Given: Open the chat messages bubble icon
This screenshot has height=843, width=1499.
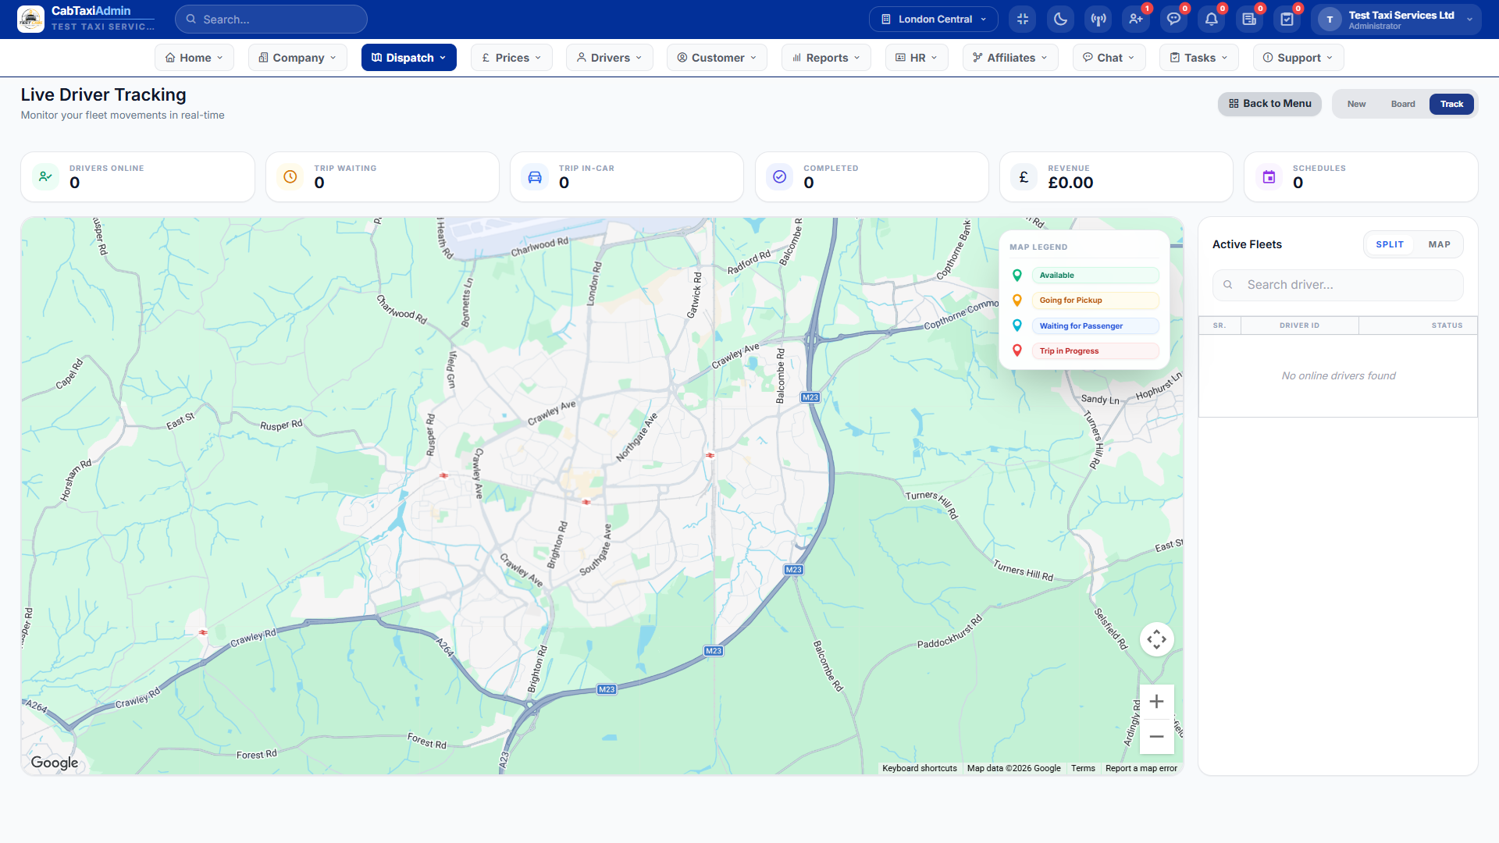Looking at the screenshot, I should pos(1173,19).
